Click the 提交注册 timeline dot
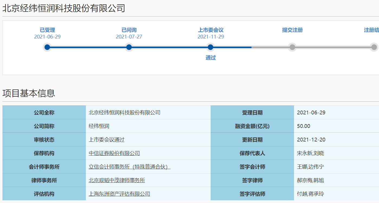This screenshot has width=379, height=203. pos(292,47)
